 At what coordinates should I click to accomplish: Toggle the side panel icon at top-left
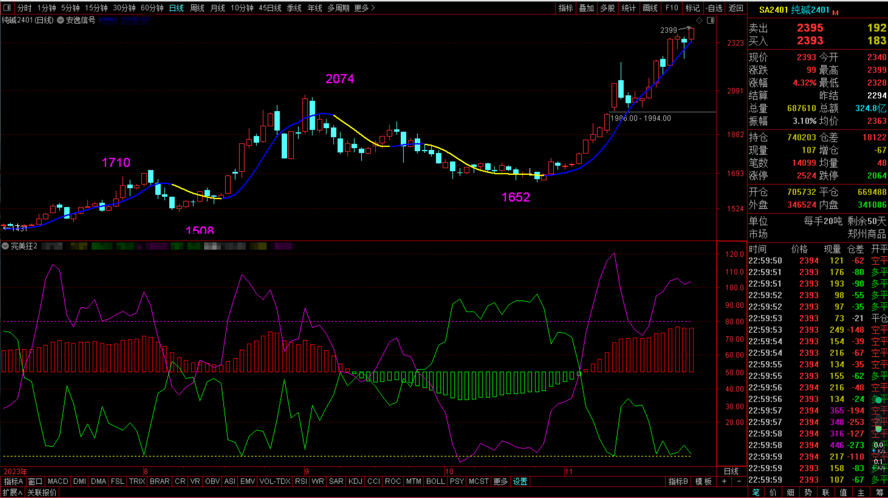(x=7, y=8)
